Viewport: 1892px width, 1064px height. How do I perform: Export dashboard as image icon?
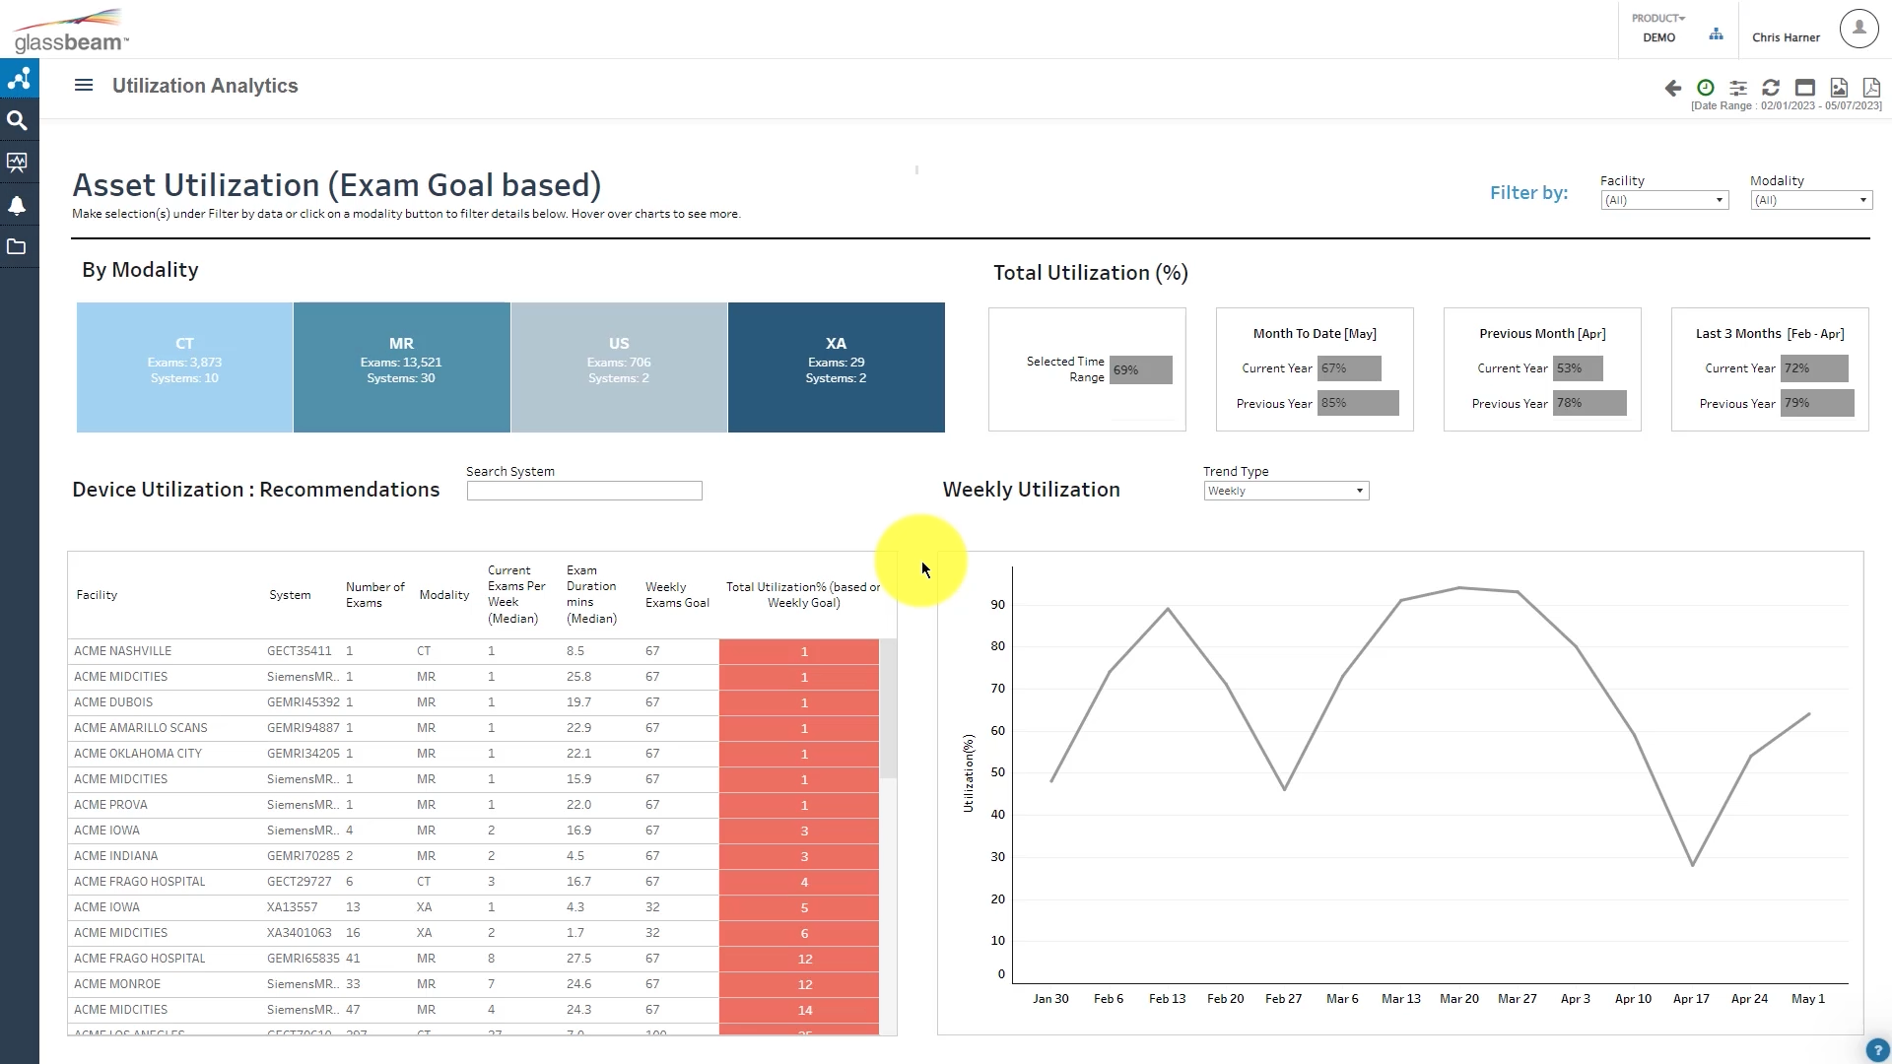point(1838,88)
